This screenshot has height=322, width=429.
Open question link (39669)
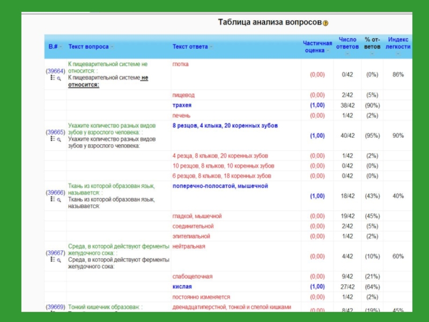[x=55, y=307]
